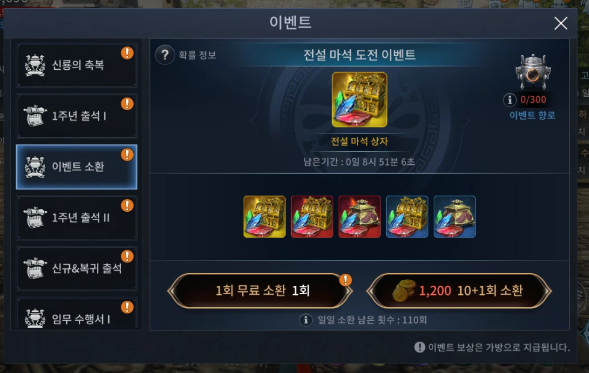Click the fifth blue-bordered pouch box reward
The height and width of the screenshot is (373, 589).
(x=454, y=217)
